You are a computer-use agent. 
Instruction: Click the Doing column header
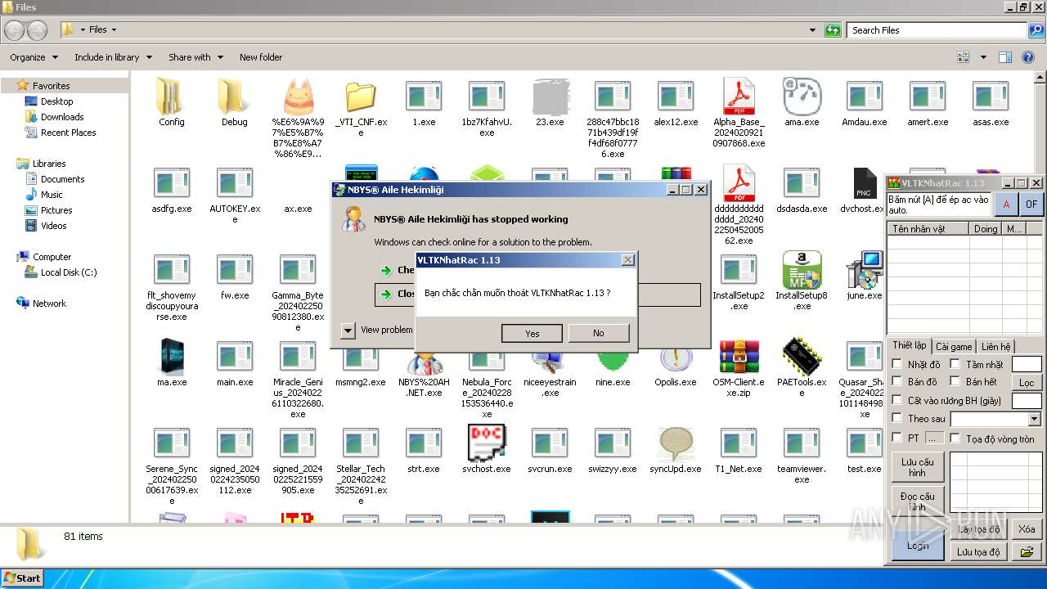click(986, 229)
